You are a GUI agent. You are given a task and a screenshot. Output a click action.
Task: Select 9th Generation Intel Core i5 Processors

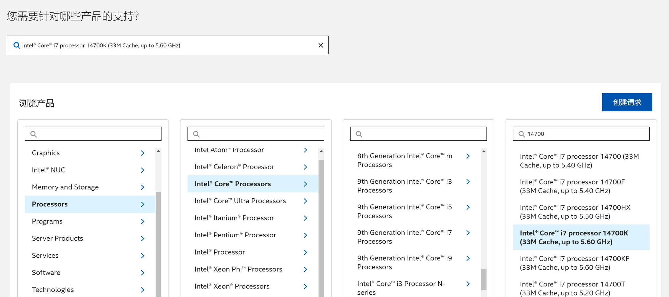tap(415, 212)
